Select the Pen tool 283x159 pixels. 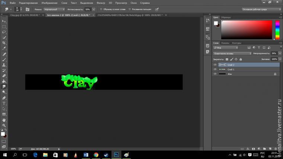coord(4,98)
